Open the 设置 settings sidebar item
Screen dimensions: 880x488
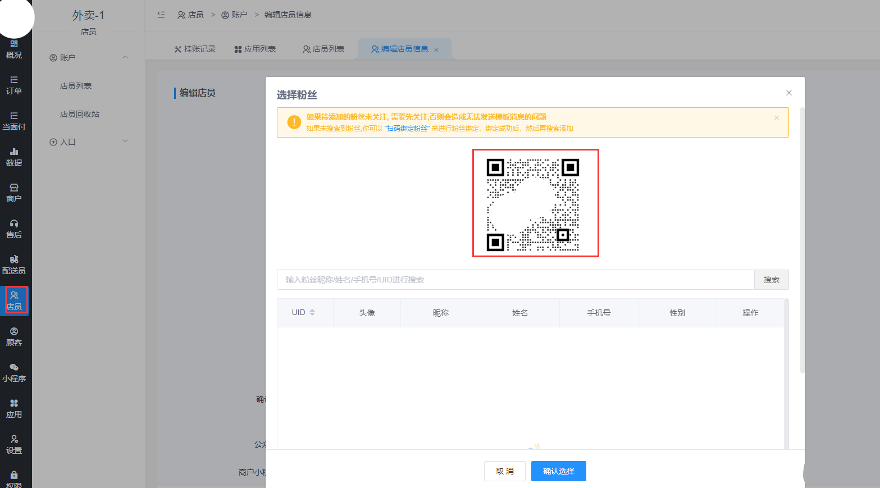(14, 445)
